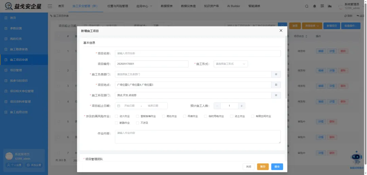This screenshot has width=367, height=175.
Task: Click the 作业内容 text area
Action: pyautogui.click(x=198, y=136)
